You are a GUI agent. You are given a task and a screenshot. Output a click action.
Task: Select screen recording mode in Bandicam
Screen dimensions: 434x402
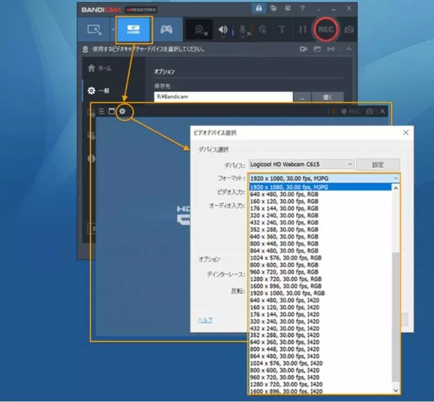[x=94, y=29]
